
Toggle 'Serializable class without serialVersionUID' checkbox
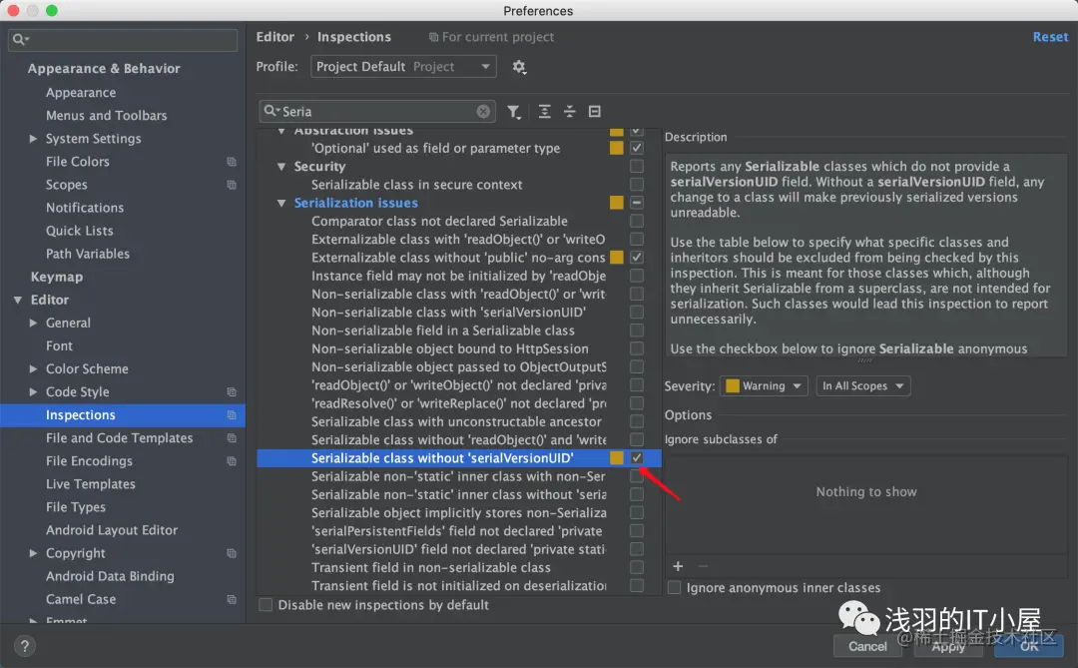click(x=637, y=457)
